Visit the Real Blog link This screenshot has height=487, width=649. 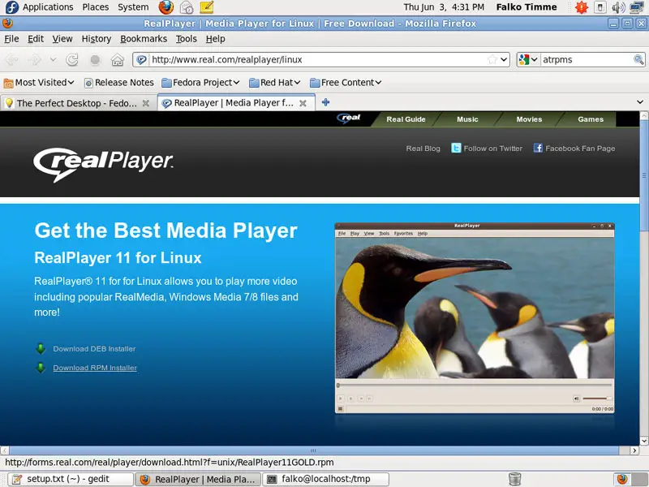click(x=423, y=149)
